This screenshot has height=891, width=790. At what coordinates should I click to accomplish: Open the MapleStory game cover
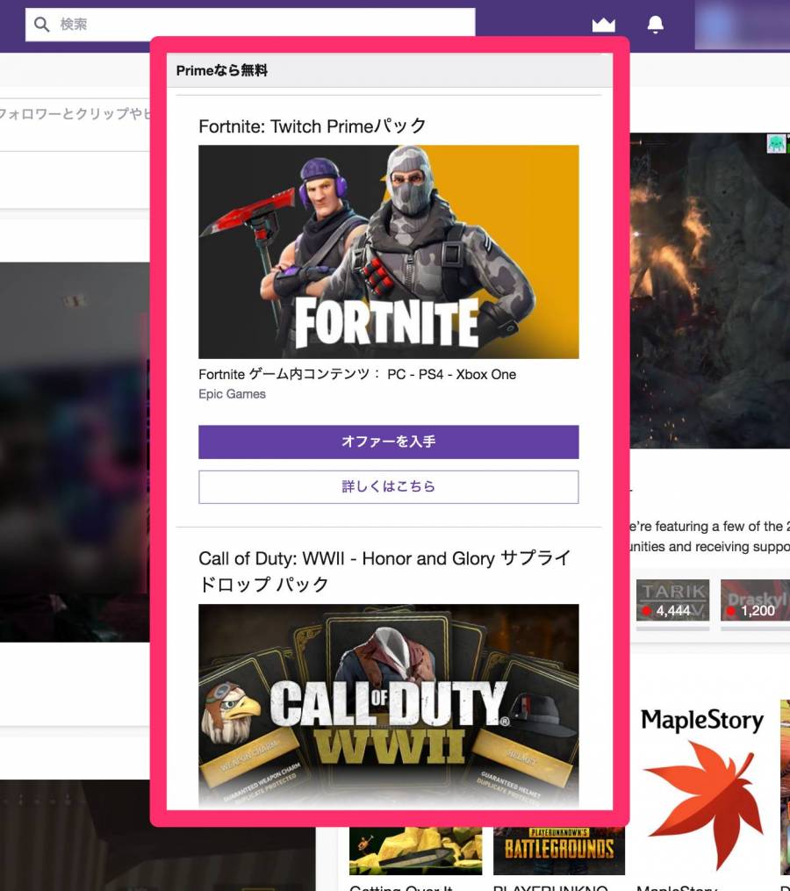coord(703,787)
